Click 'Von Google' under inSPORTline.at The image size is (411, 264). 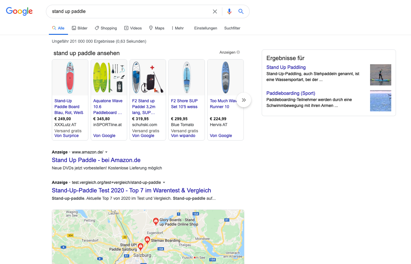pos(104,136)
